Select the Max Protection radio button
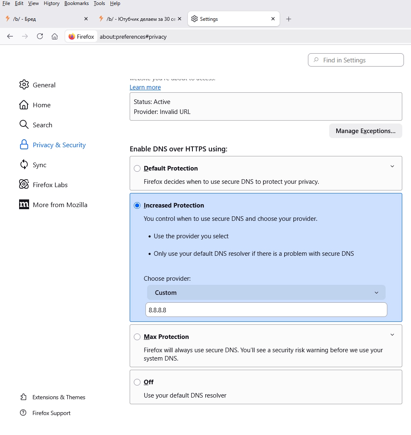 (x=137, y=337)
